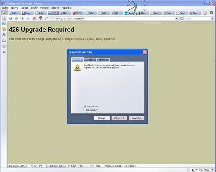The width and height of the screenshot is (216, 172).
Task: Reject certificate with Odmítnout button
Action: pyautogui.click(x=119, y=118)
